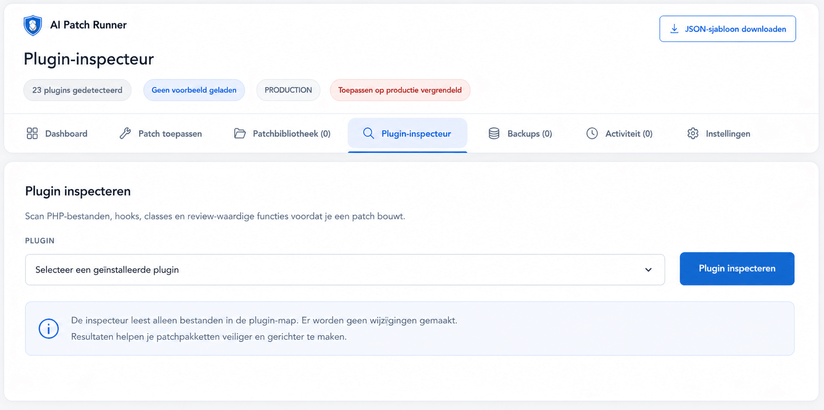This screenshot has height=410, width=824.
Task: Click the '23 plugins gedetecteerd' badge
Action: click(77, 90)
